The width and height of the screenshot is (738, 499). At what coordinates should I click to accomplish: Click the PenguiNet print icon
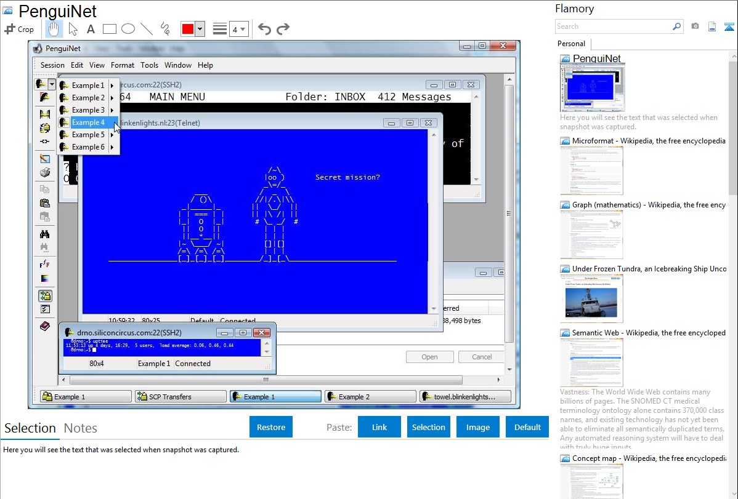point(45,173)
